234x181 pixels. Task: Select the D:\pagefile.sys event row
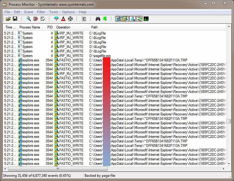point(115,56)
